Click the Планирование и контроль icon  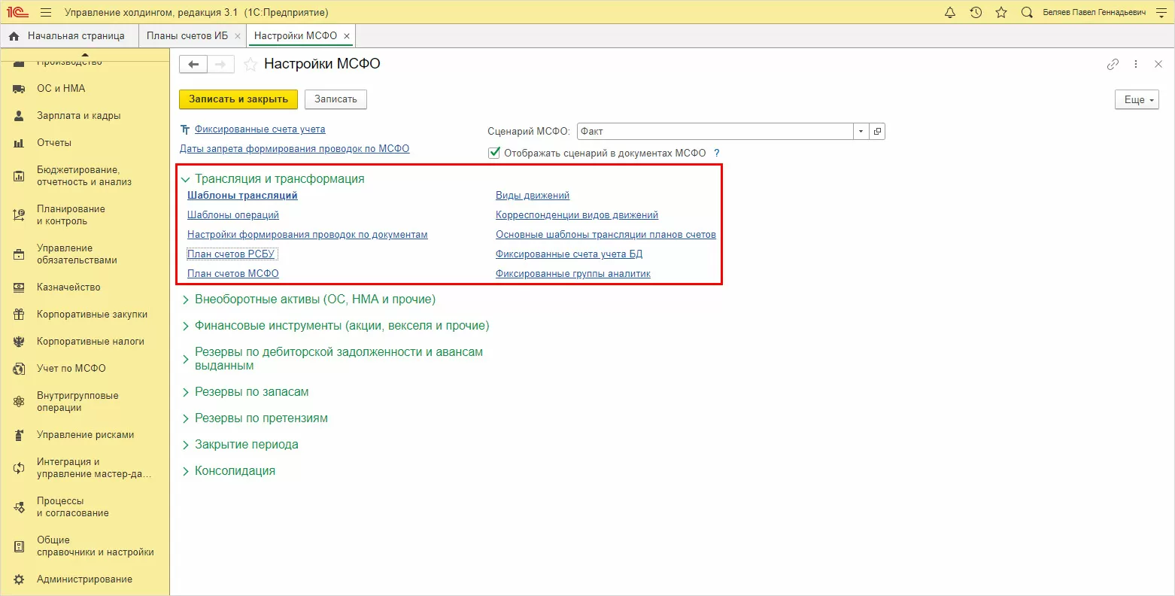[x=20, y=215]
